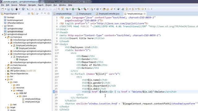Click the Save toolbar icon

coord(8,9)
